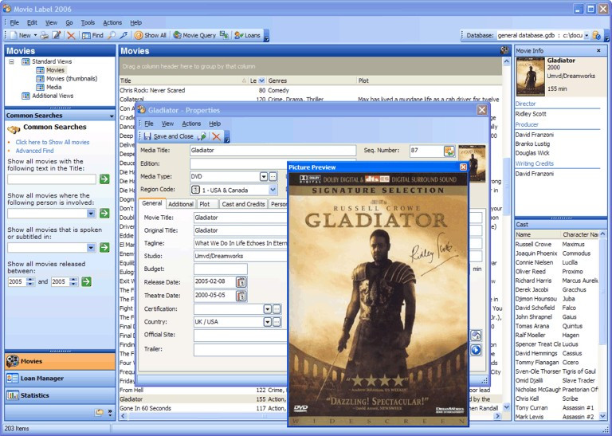
Task: Click the Print icon in main toolbar
Action: tap(45, 35)
